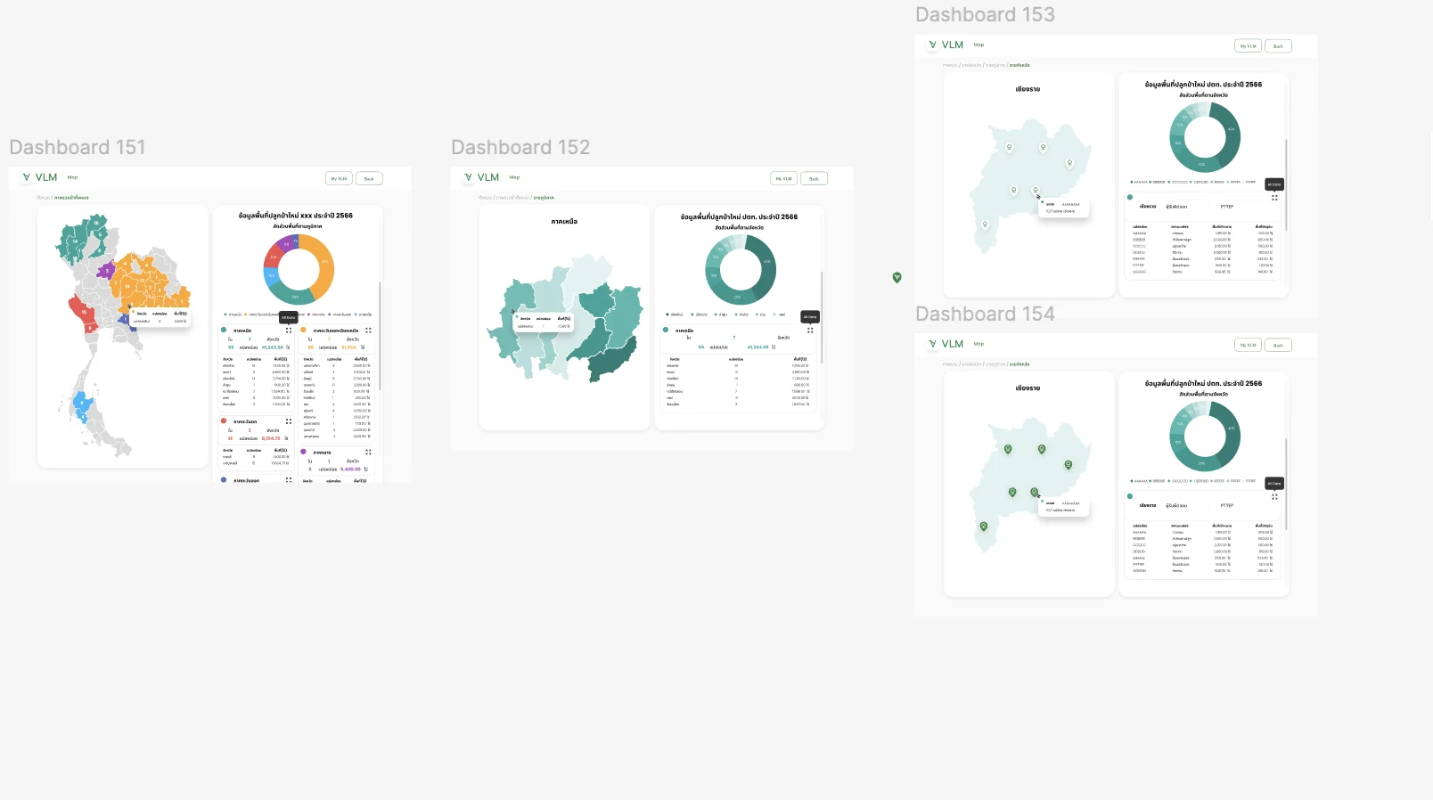Select the Dashboard 152 frame label
Screen dimensions: 1433x800
(x=520, y=148)
